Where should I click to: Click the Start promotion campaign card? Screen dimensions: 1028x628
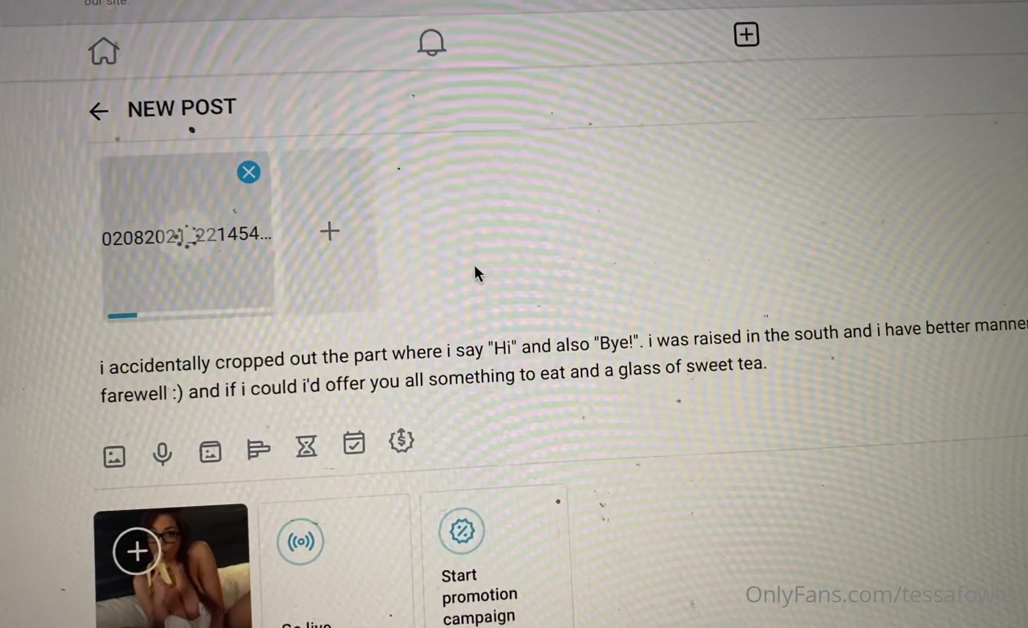[x=495, y=558]
